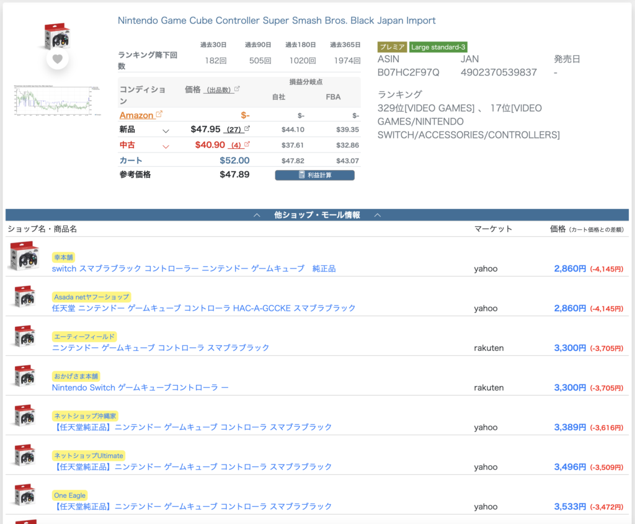This screenshot has width=635, height=524.
Task: Open One Eagle's 【任天堂純正品】 product link
Action: pos(192,507)
